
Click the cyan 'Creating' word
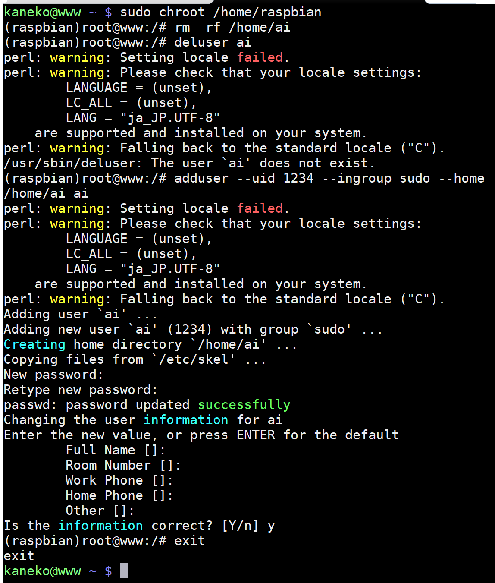tap(34, 344)
